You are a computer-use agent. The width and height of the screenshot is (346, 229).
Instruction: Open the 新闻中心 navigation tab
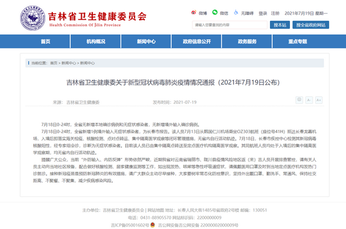(146, 42)
